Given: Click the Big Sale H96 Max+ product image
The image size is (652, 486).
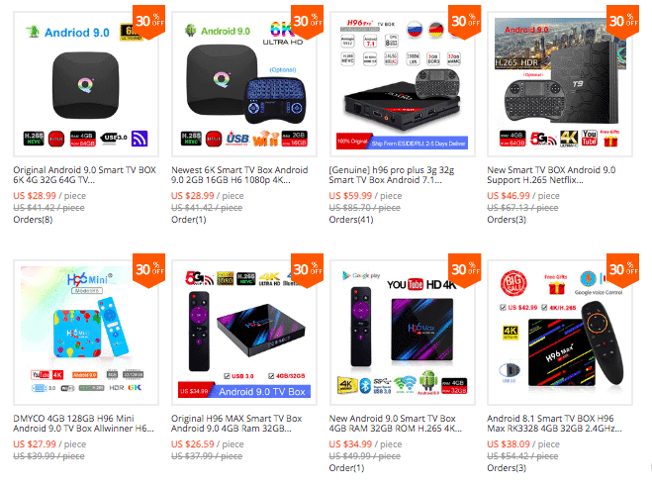Looking at the screenshot, I should point(560,333).
